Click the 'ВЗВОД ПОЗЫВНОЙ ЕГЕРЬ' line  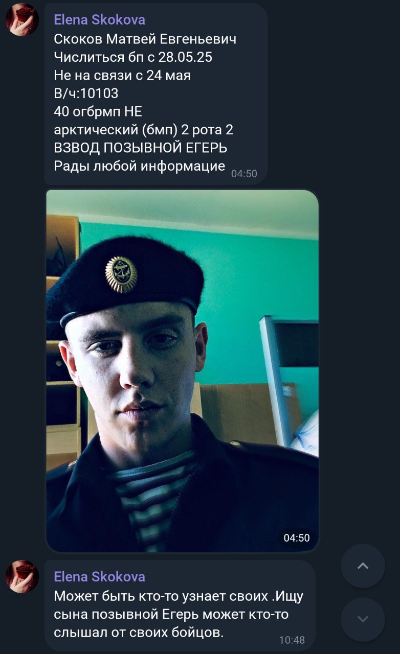(141, 148)
